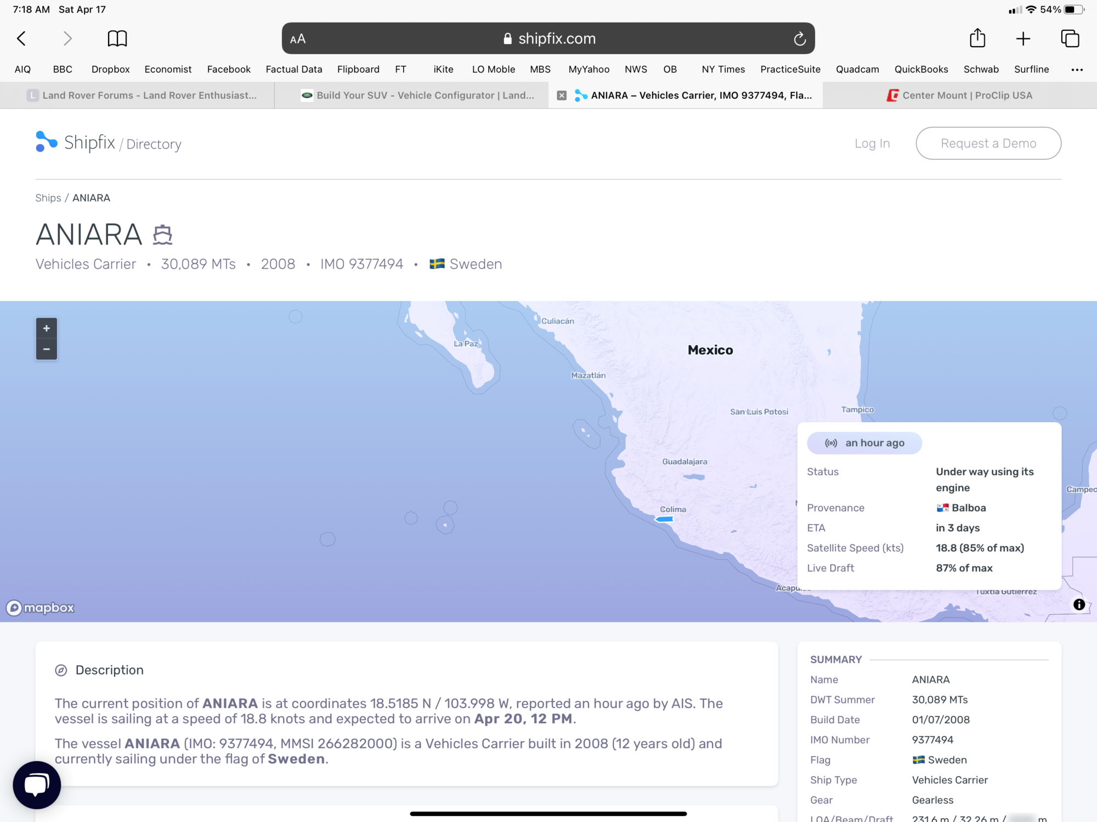Screen dimensions: 1097x822
Task: Reload the shipfix.com page
Action: pos(799,38)
